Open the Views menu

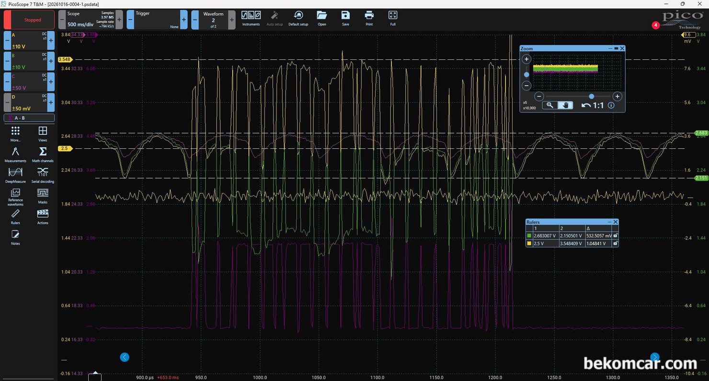(x=43, y=134)
